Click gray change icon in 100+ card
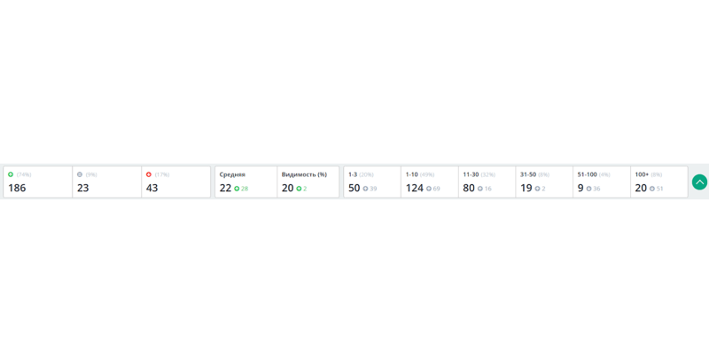The height and width of the screenshot is (363, 709). [x=652, y=189]
